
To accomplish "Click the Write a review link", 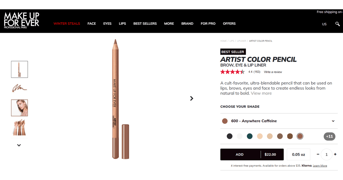I will (x=273, y=72).
